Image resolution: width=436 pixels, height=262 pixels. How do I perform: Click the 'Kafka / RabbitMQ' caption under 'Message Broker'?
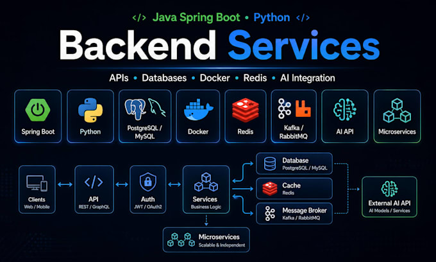coord(301,218)
